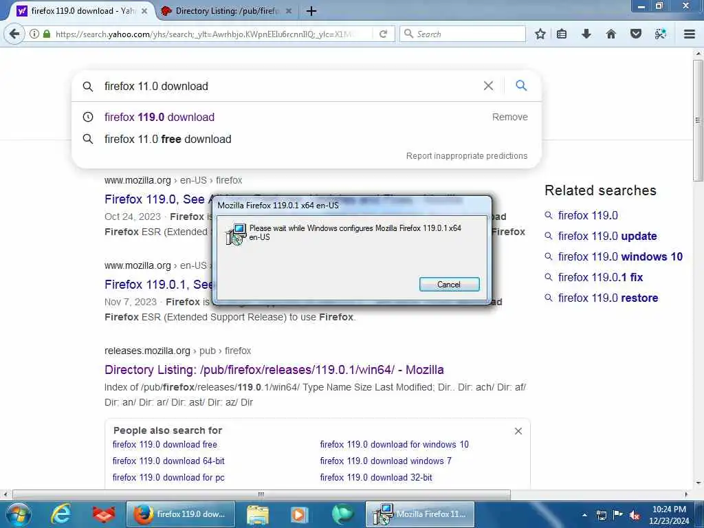Open a new tab with plus button
This screenshot has height=528, width=704.
coord(311,11)
